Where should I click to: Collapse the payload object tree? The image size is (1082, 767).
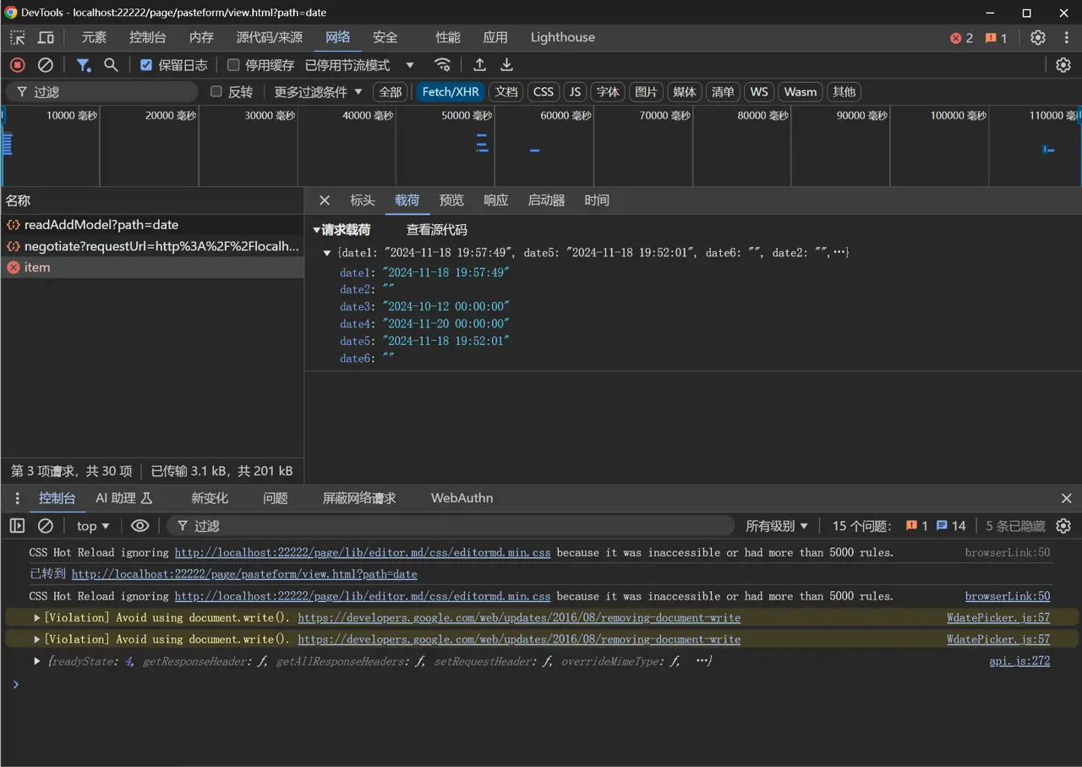(327, 253)
